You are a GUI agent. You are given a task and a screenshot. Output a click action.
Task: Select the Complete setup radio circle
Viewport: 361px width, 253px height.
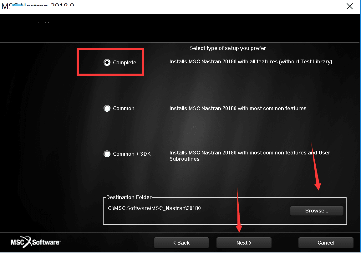(107, 63)
